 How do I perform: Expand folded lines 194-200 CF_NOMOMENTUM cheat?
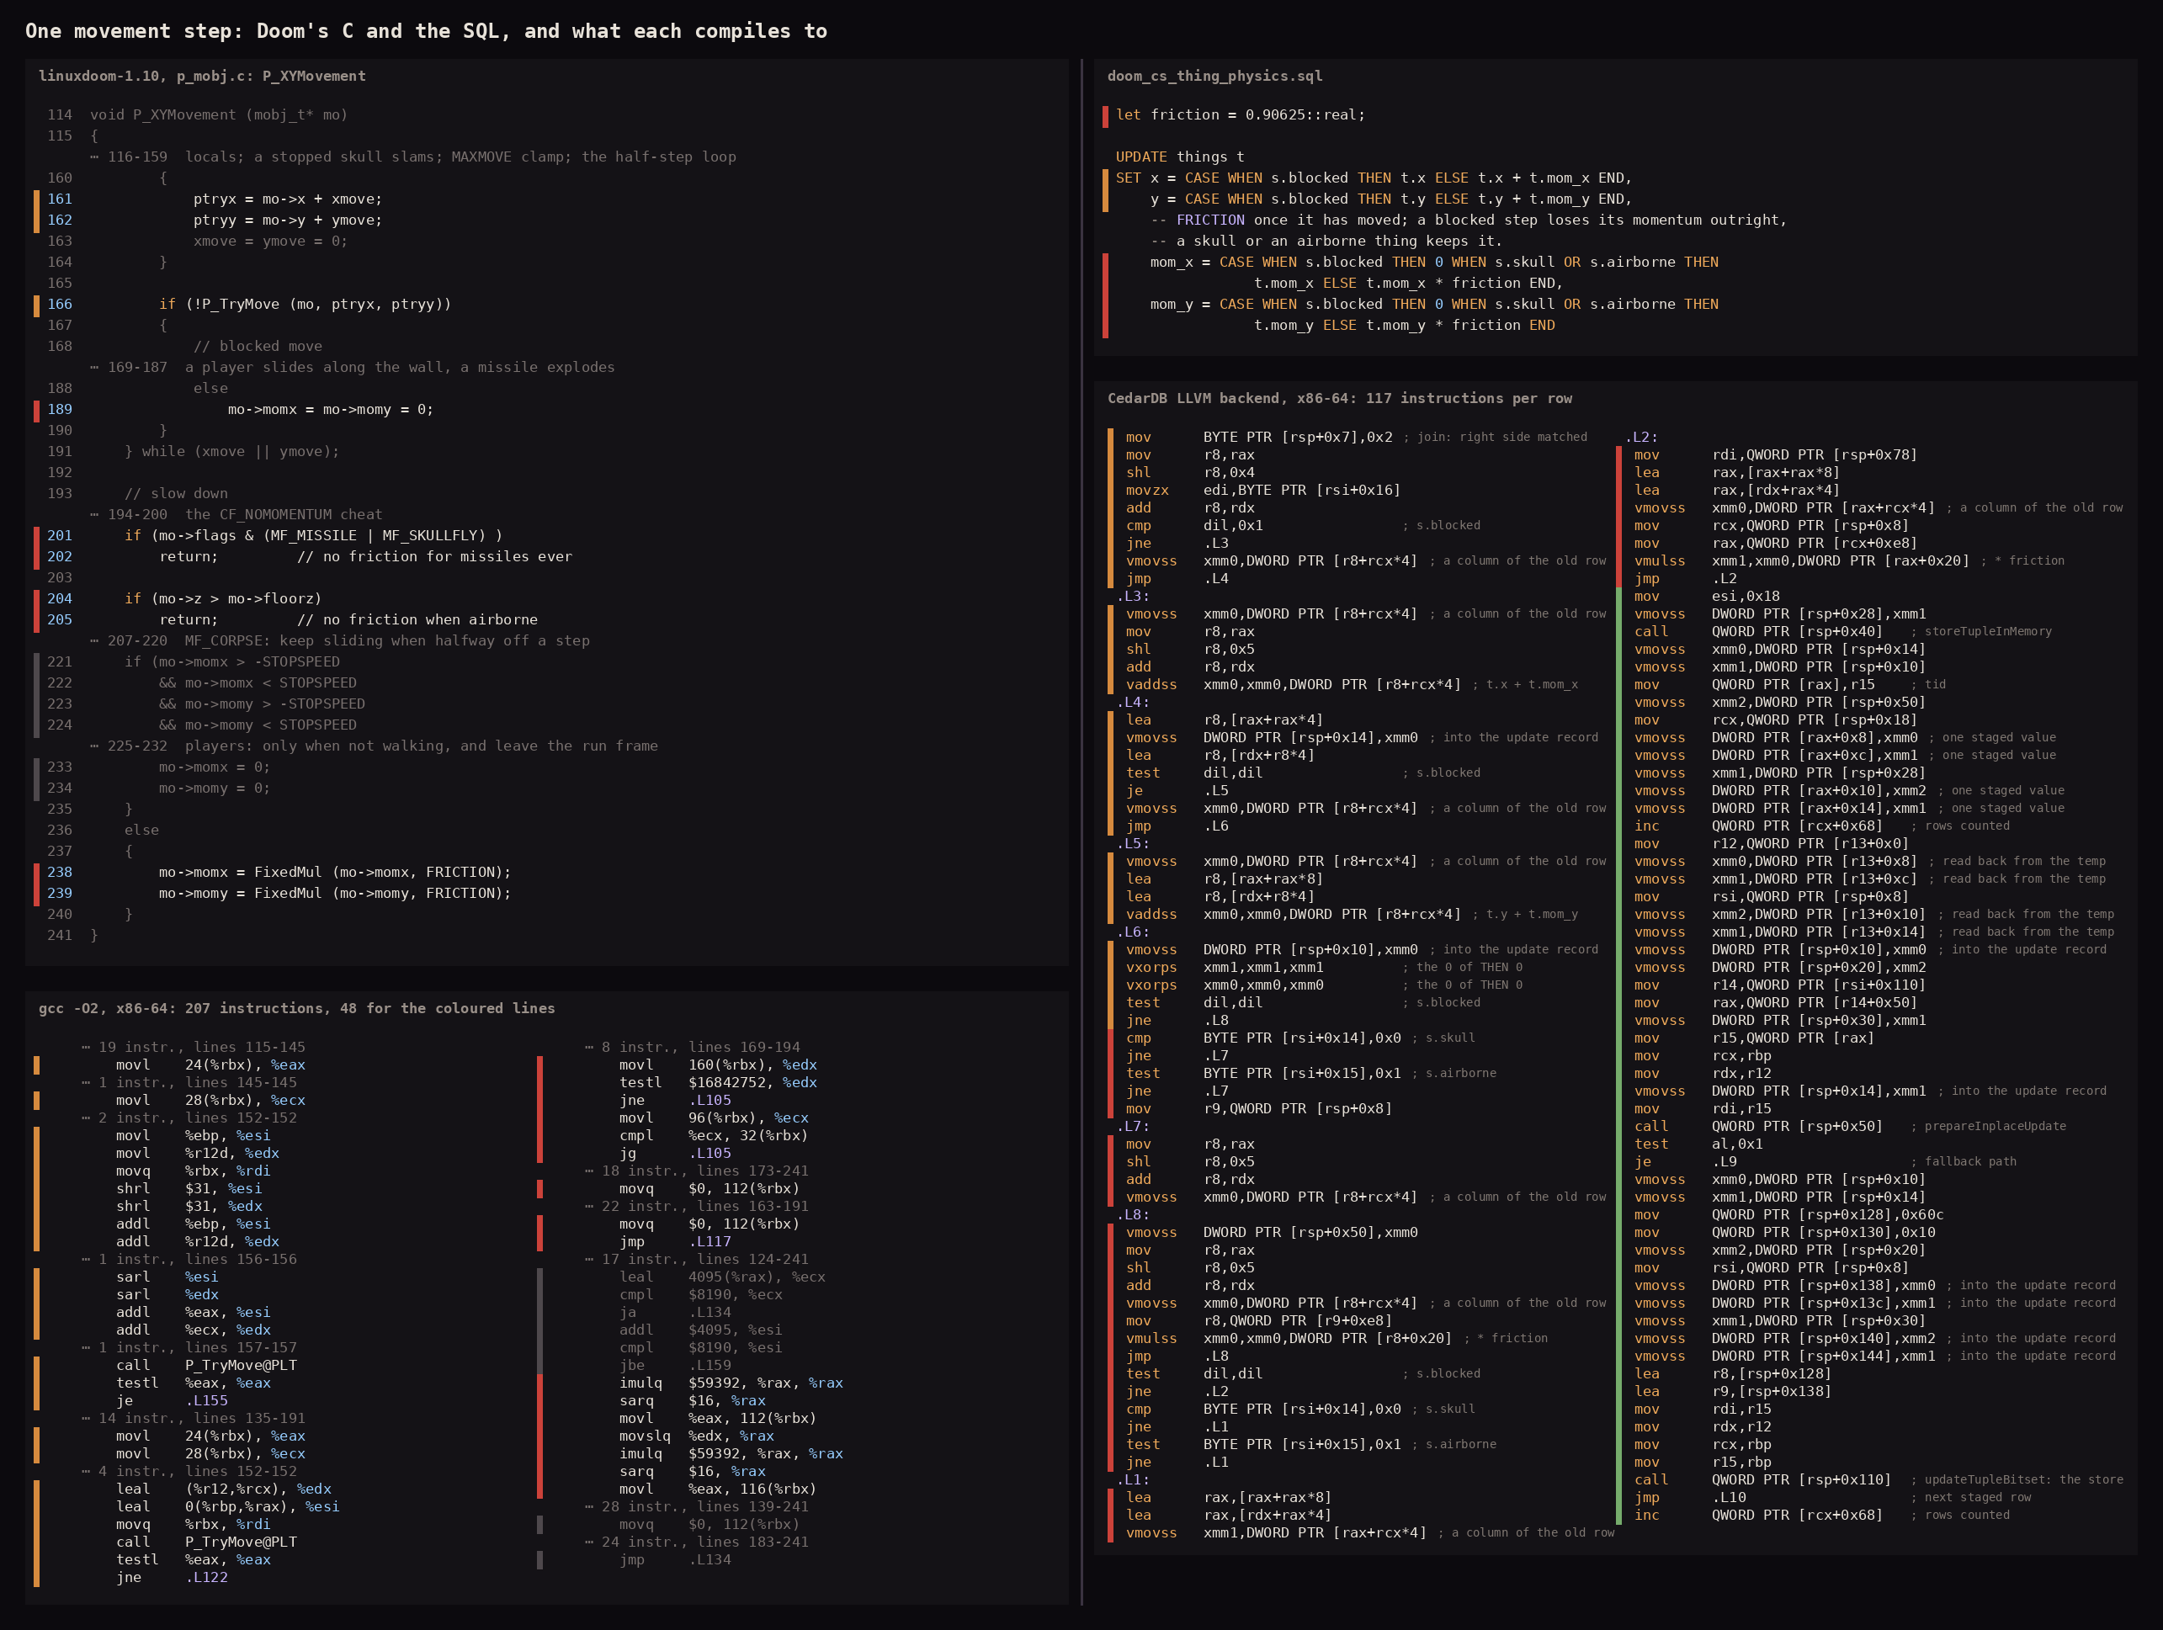click(236, 514)
